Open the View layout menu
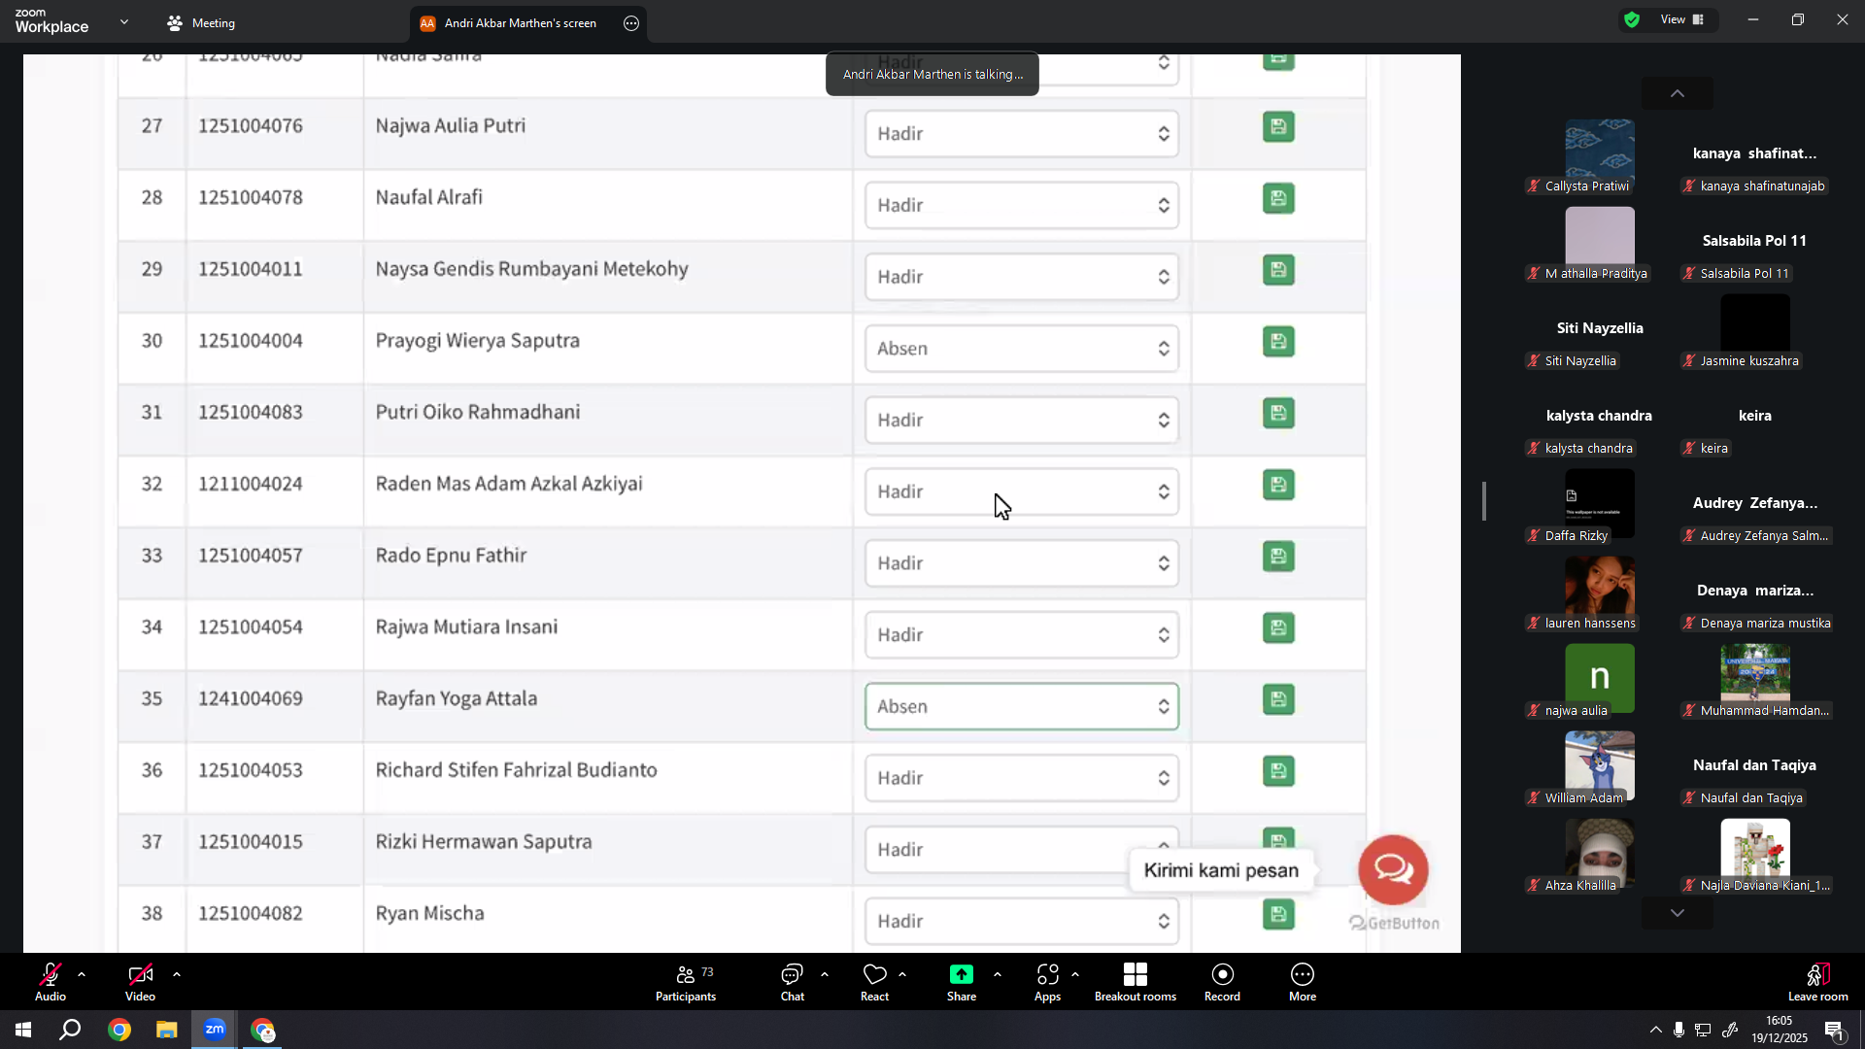The width and height of the screenshot is (1865, 1049). click(x=1682, y=19)
